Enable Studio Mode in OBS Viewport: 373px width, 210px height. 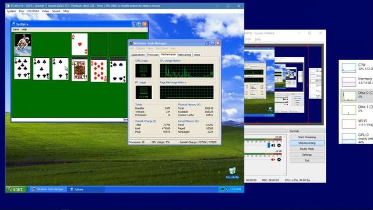[x=307, y=149]
